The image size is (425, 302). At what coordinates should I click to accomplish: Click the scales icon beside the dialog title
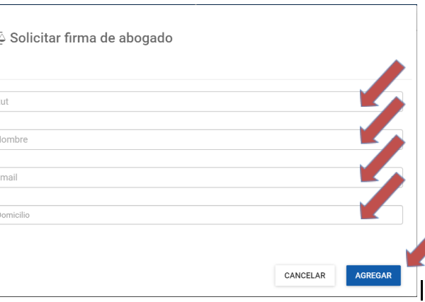pos(2,37)
